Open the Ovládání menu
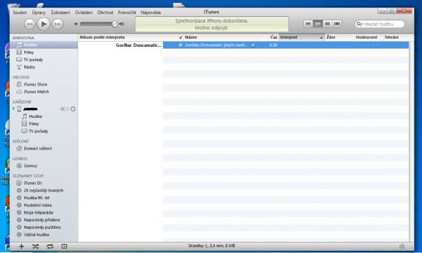Image resolution: width=422 pixels, height=253 pixels. pos(84,12)
